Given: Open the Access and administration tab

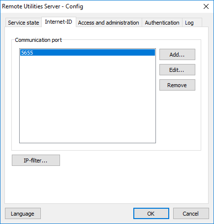Looking at the screenshot, I should [x=109, y=23].
